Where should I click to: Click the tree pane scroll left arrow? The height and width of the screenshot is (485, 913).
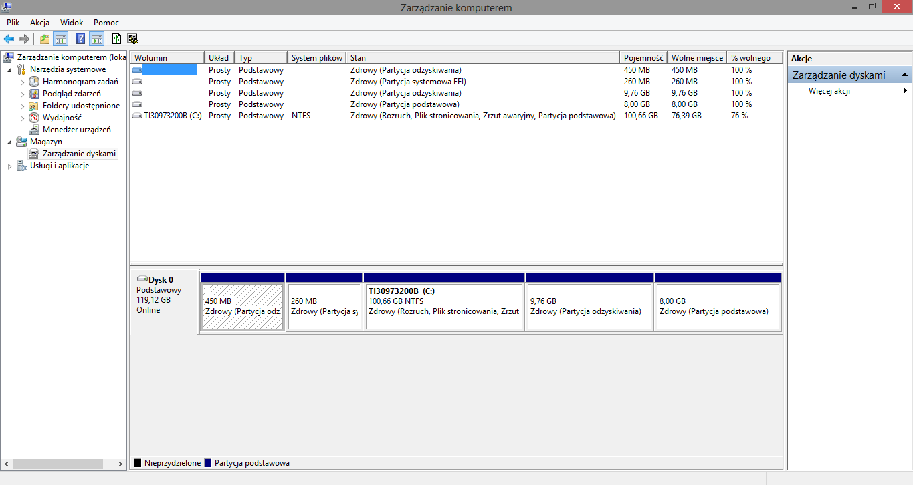click(x=7, y=464)
